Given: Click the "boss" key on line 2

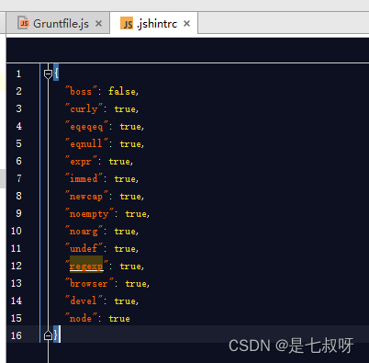Looking at the screenshot, I should [x=81, y=91].
